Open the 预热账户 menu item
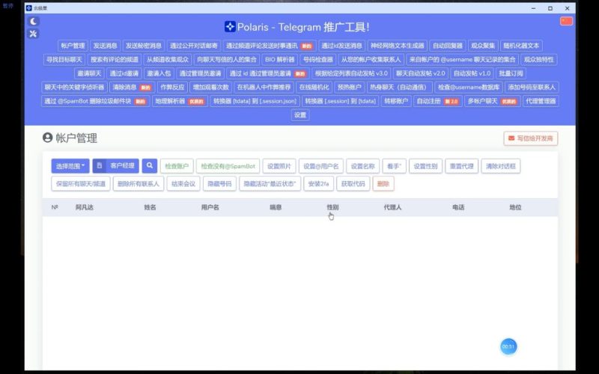Screen dimensions: 599x374 (x=350, y=87)
